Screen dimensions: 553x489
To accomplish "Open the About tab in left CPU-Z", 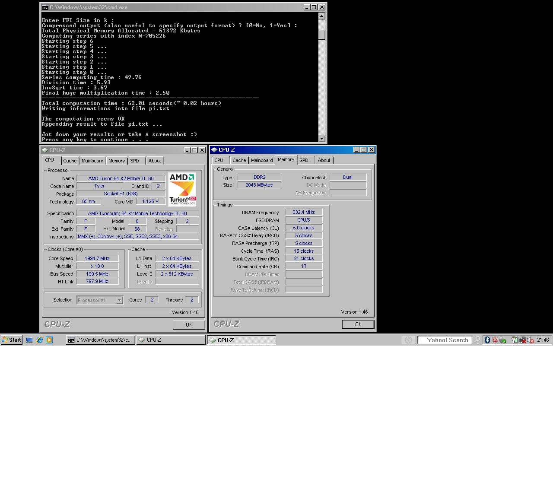I will pyautogui.click(x=155, y=161).
